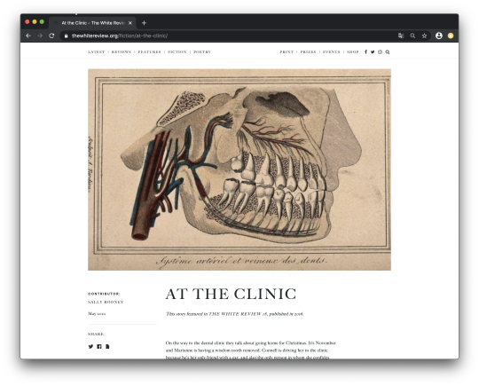Open the PRINT nav menu item
This screenshot has height=386, width=479.
click(x=287, y=52)
